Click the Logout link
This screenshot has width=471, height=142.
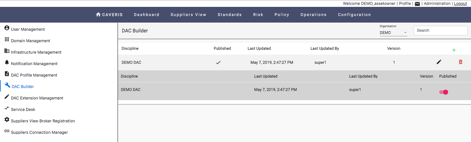[x=461, y=4]
